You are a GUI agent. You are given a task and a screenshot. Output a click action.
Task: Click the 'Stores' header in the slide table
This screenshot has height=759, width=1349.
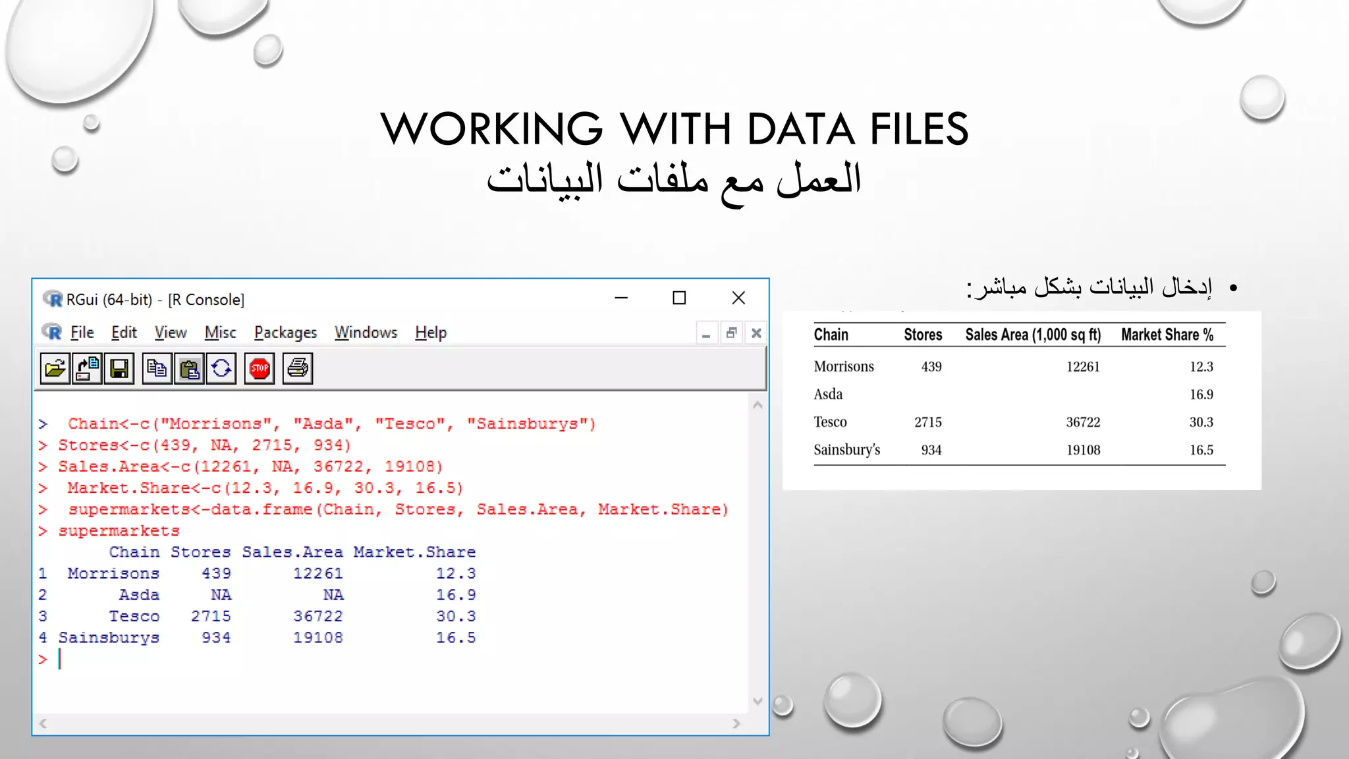[923, 335]
